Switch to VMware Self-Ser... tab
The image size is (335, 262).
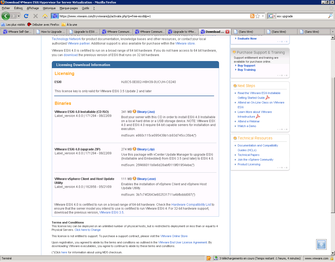point(17,32)
